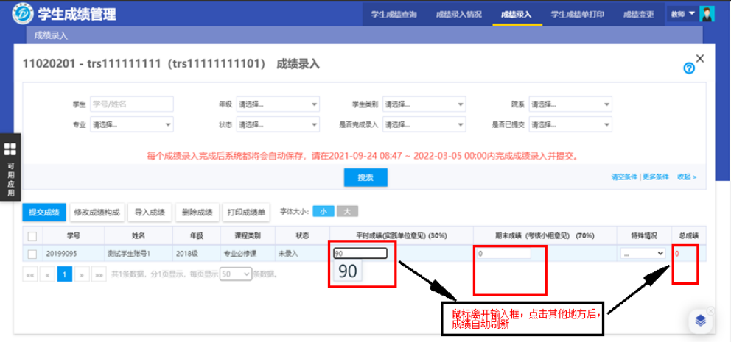The height and width of the screenshot is (342, 731).
Task: Click the 学号/姓名 student input field
Action: pyautogui.click(x=131, y=104)
